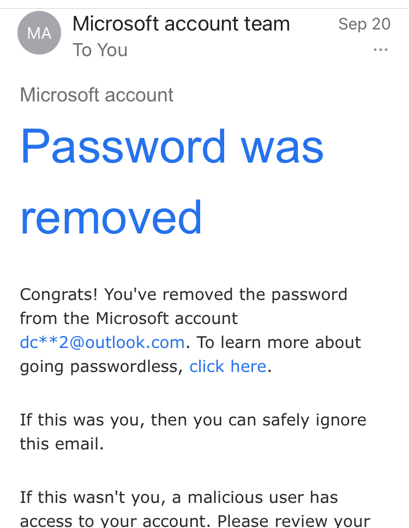Click "from the Microsoft account" body line
The image size is (409, 528).
(x=129, y=319)
